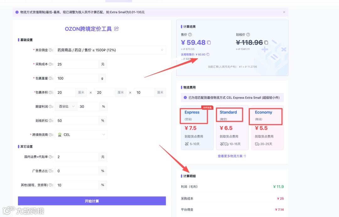Click the ¥ 7.5 Express price
The width and height of the screenshot is (339, 217).
[191, 128]
